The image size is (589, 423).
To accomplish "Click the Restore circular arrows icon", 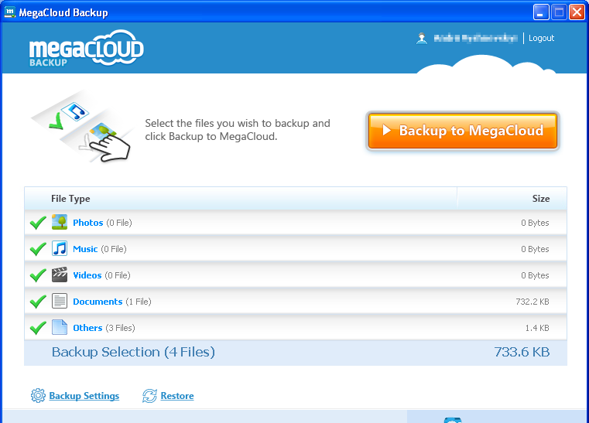I will pos(149,396).
